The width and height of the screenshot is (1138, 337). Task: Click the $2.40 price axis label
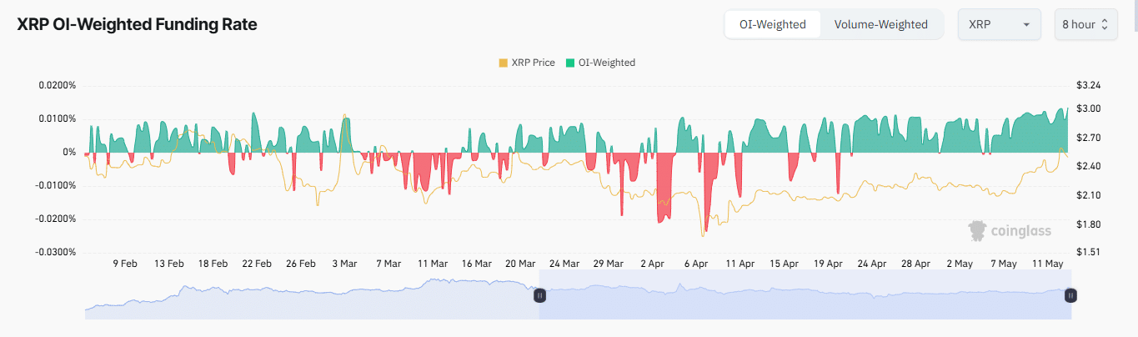[1089, 167]
